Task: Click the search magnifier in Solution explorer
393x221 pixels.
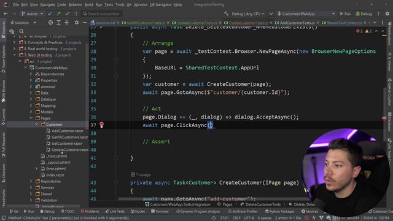Action: pyautogui.click(x=21, y=31)
